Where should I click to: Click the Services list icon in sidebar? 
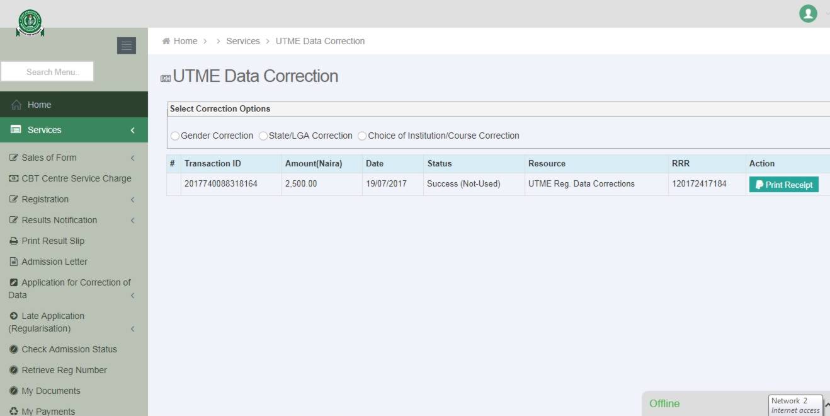click(x=16, y=130)
